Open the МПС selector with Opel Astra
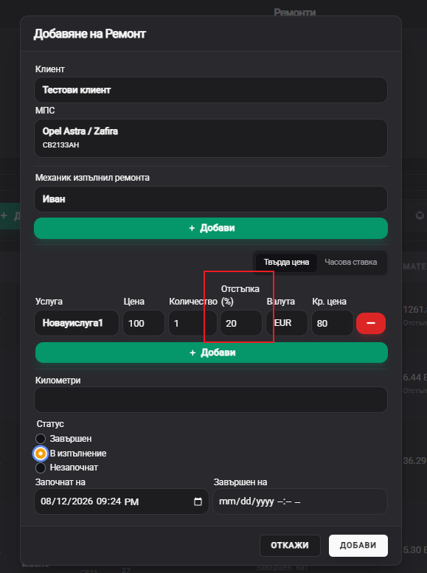 point(211,138)
